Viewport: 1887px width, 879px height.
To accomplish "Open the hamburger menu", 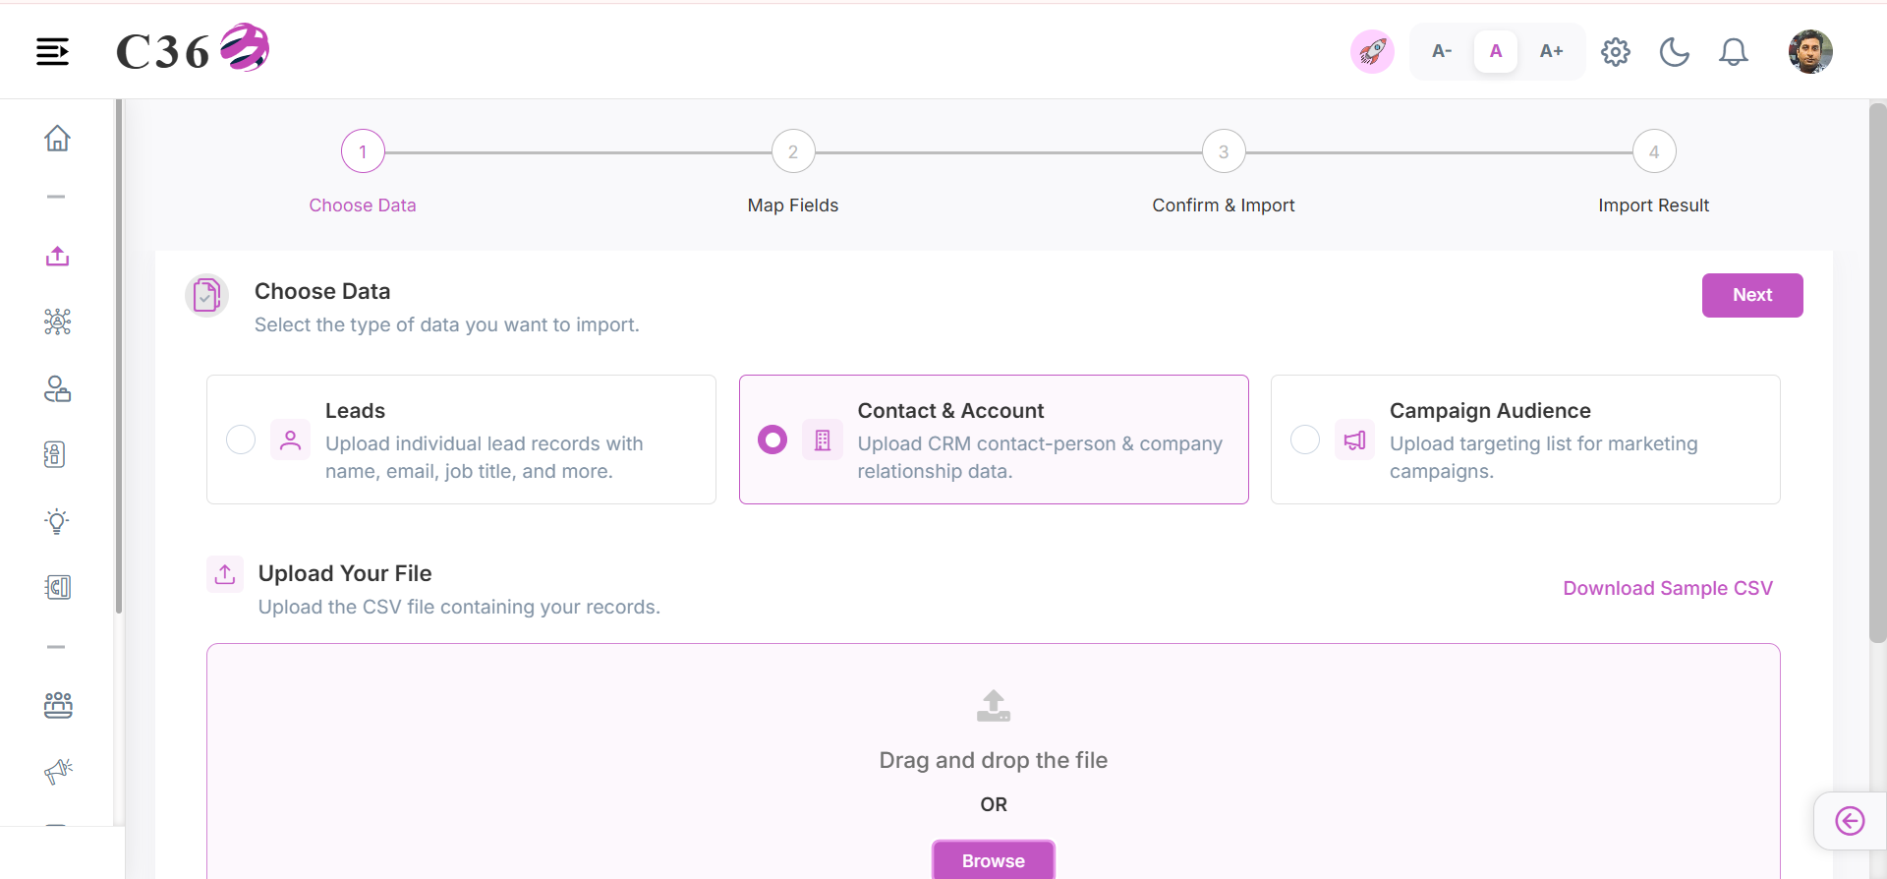I will [x=53, y=51].
